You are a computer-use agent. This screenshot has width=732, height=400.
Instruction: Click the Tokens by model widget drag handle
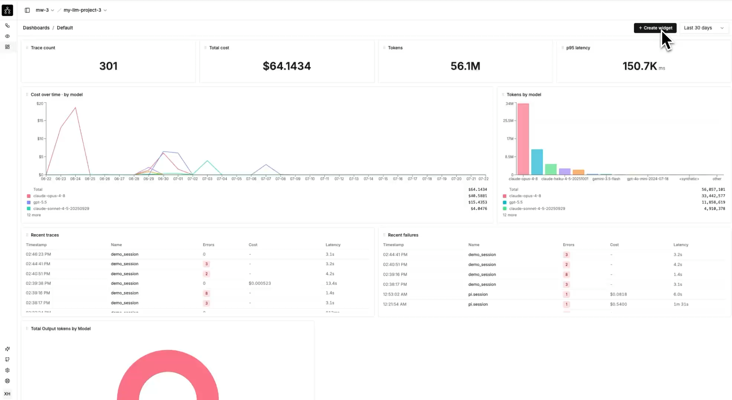(503, 94)
